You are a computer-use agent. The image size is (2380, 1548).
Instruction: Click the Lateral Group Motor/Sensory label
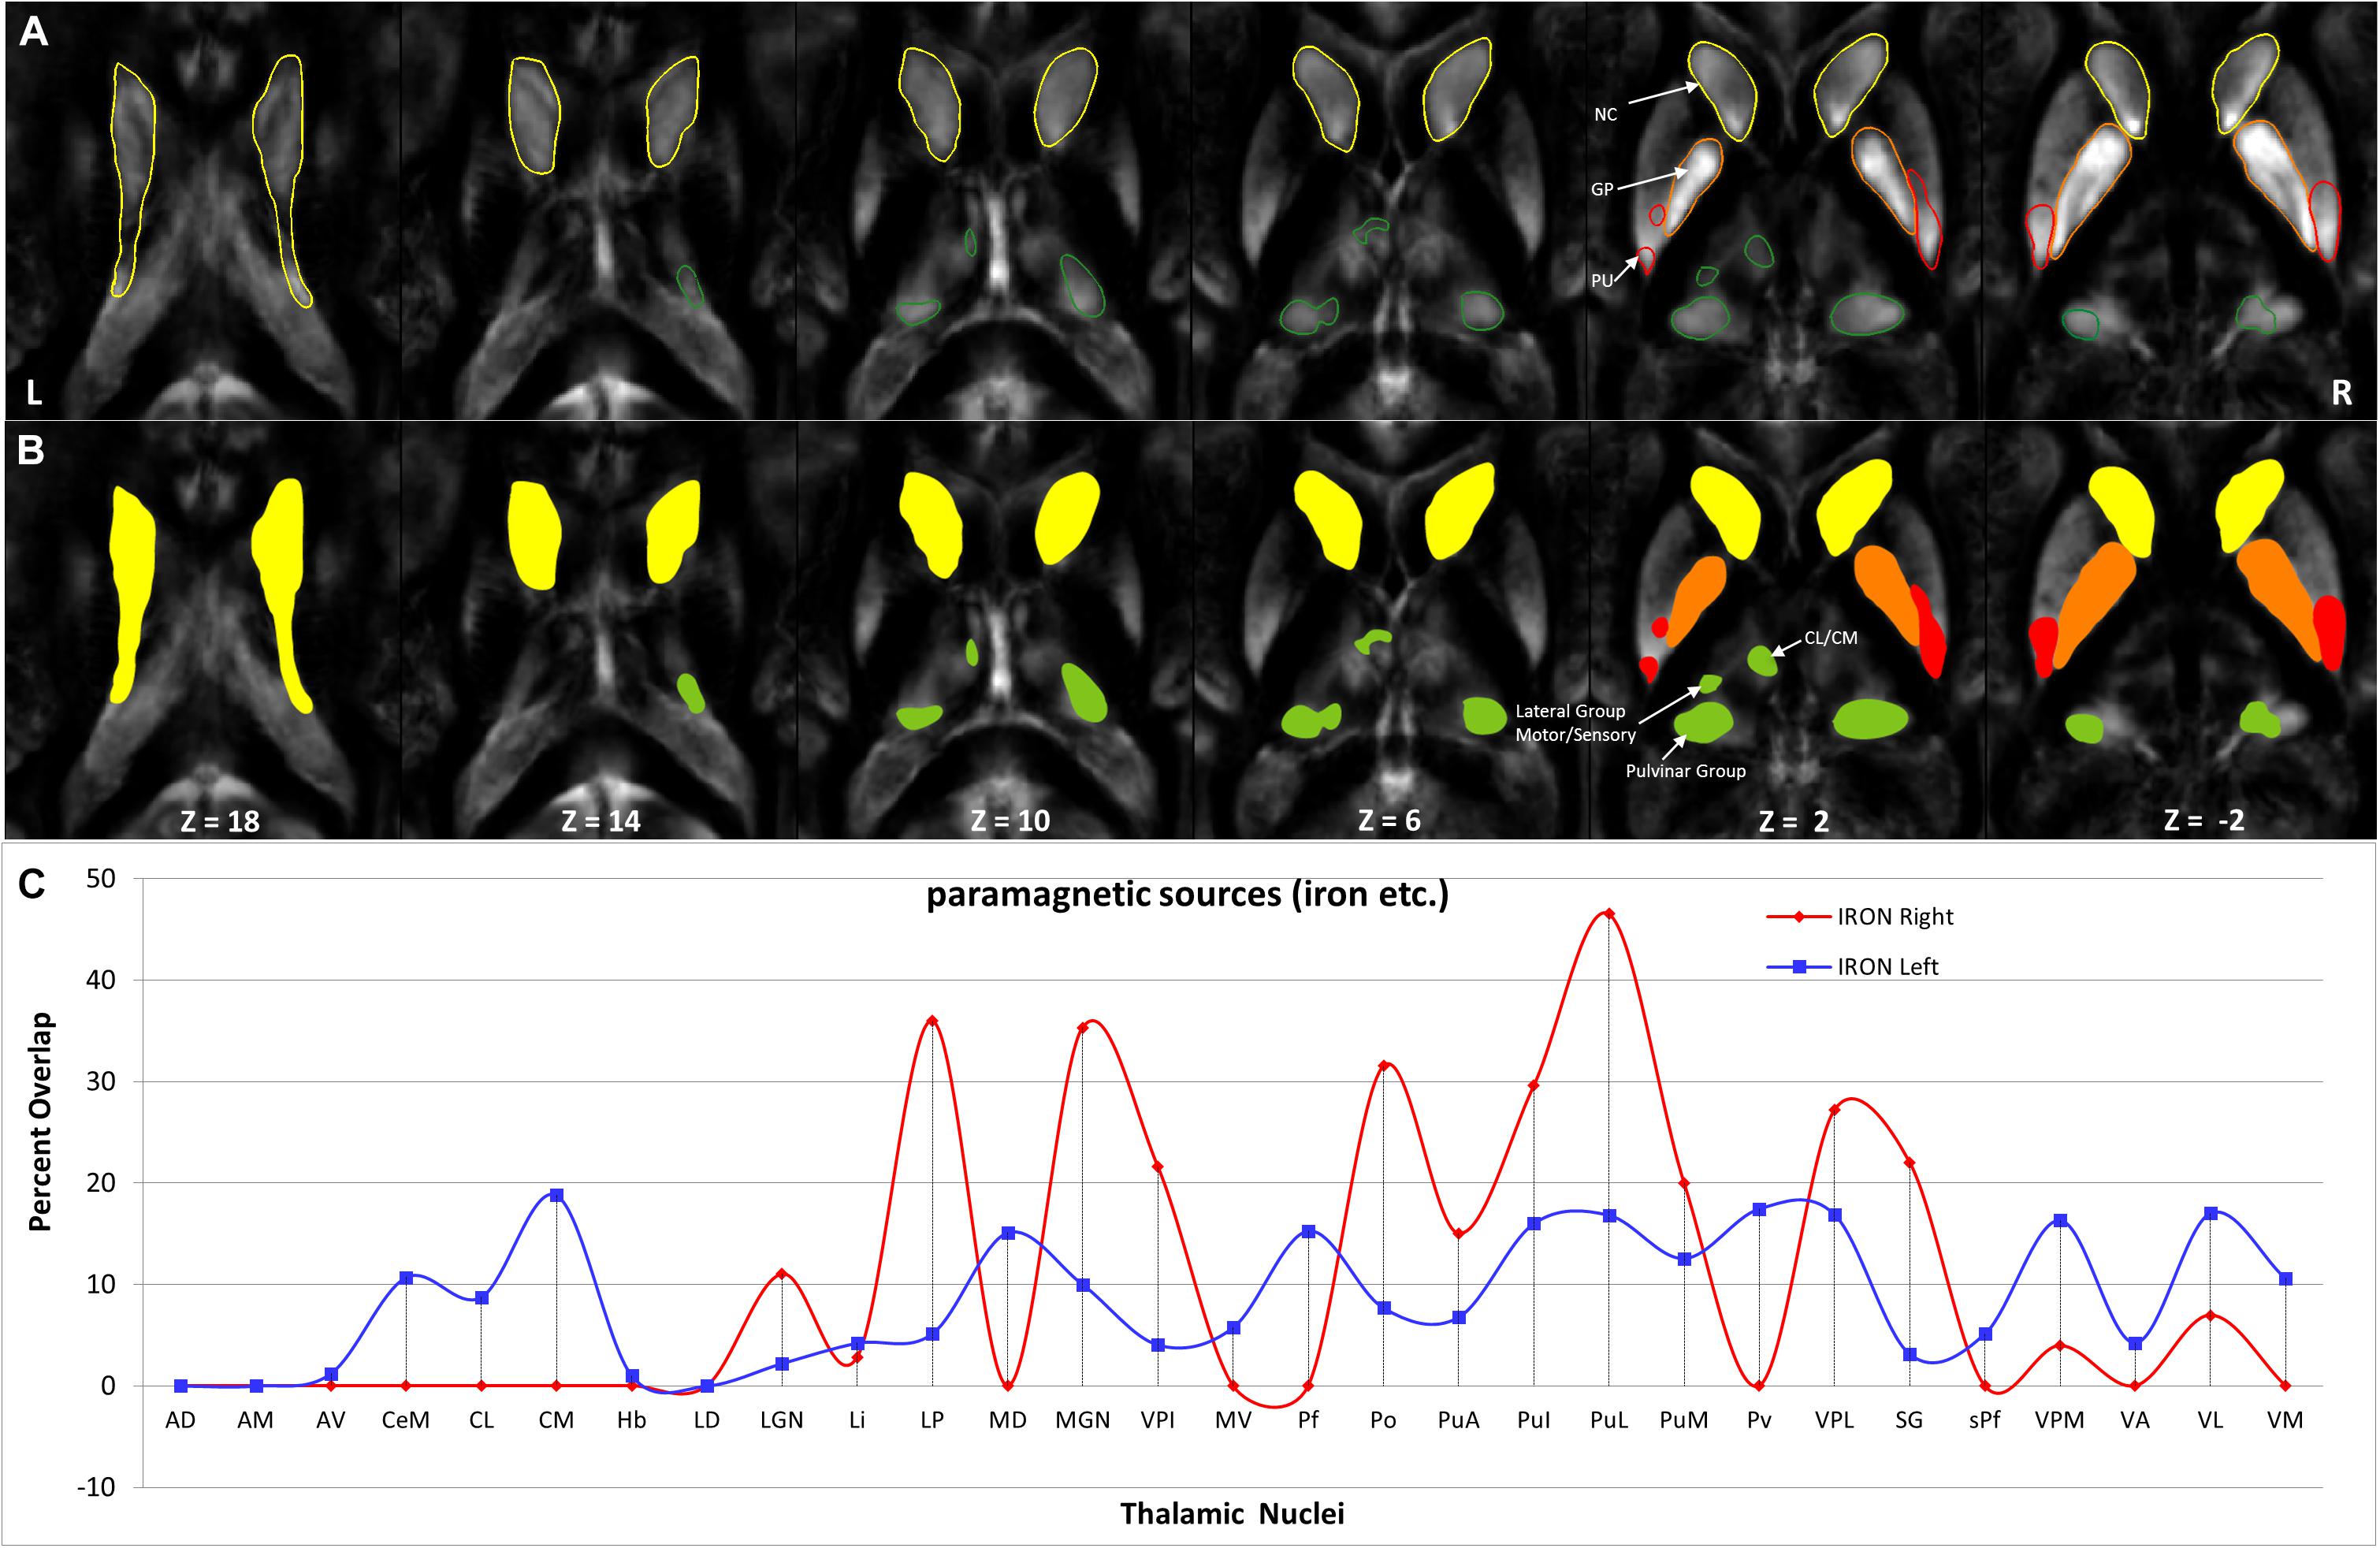coord(1575,723)
